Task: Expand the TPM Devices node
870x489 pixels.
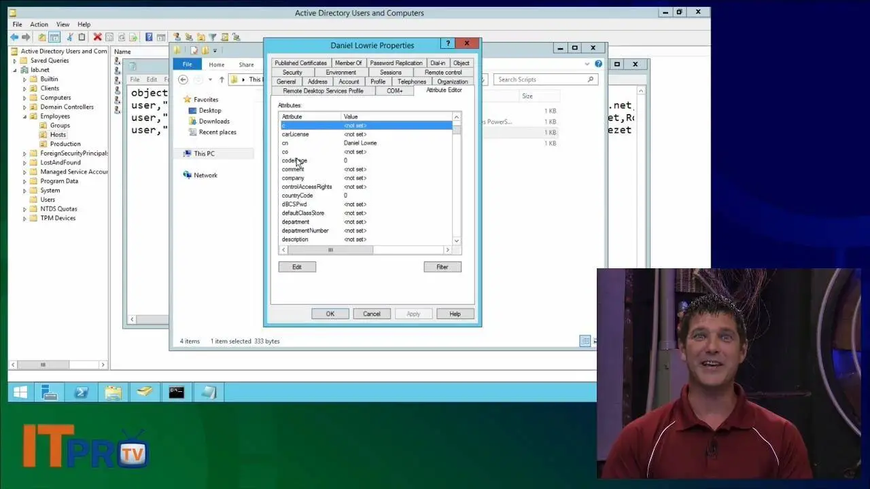Action: [24, 218]
